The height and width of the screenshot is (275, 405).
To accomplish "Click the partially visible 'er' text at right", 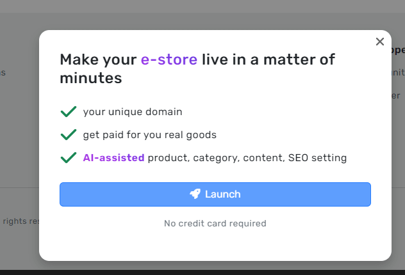I will tap(395, 96).
